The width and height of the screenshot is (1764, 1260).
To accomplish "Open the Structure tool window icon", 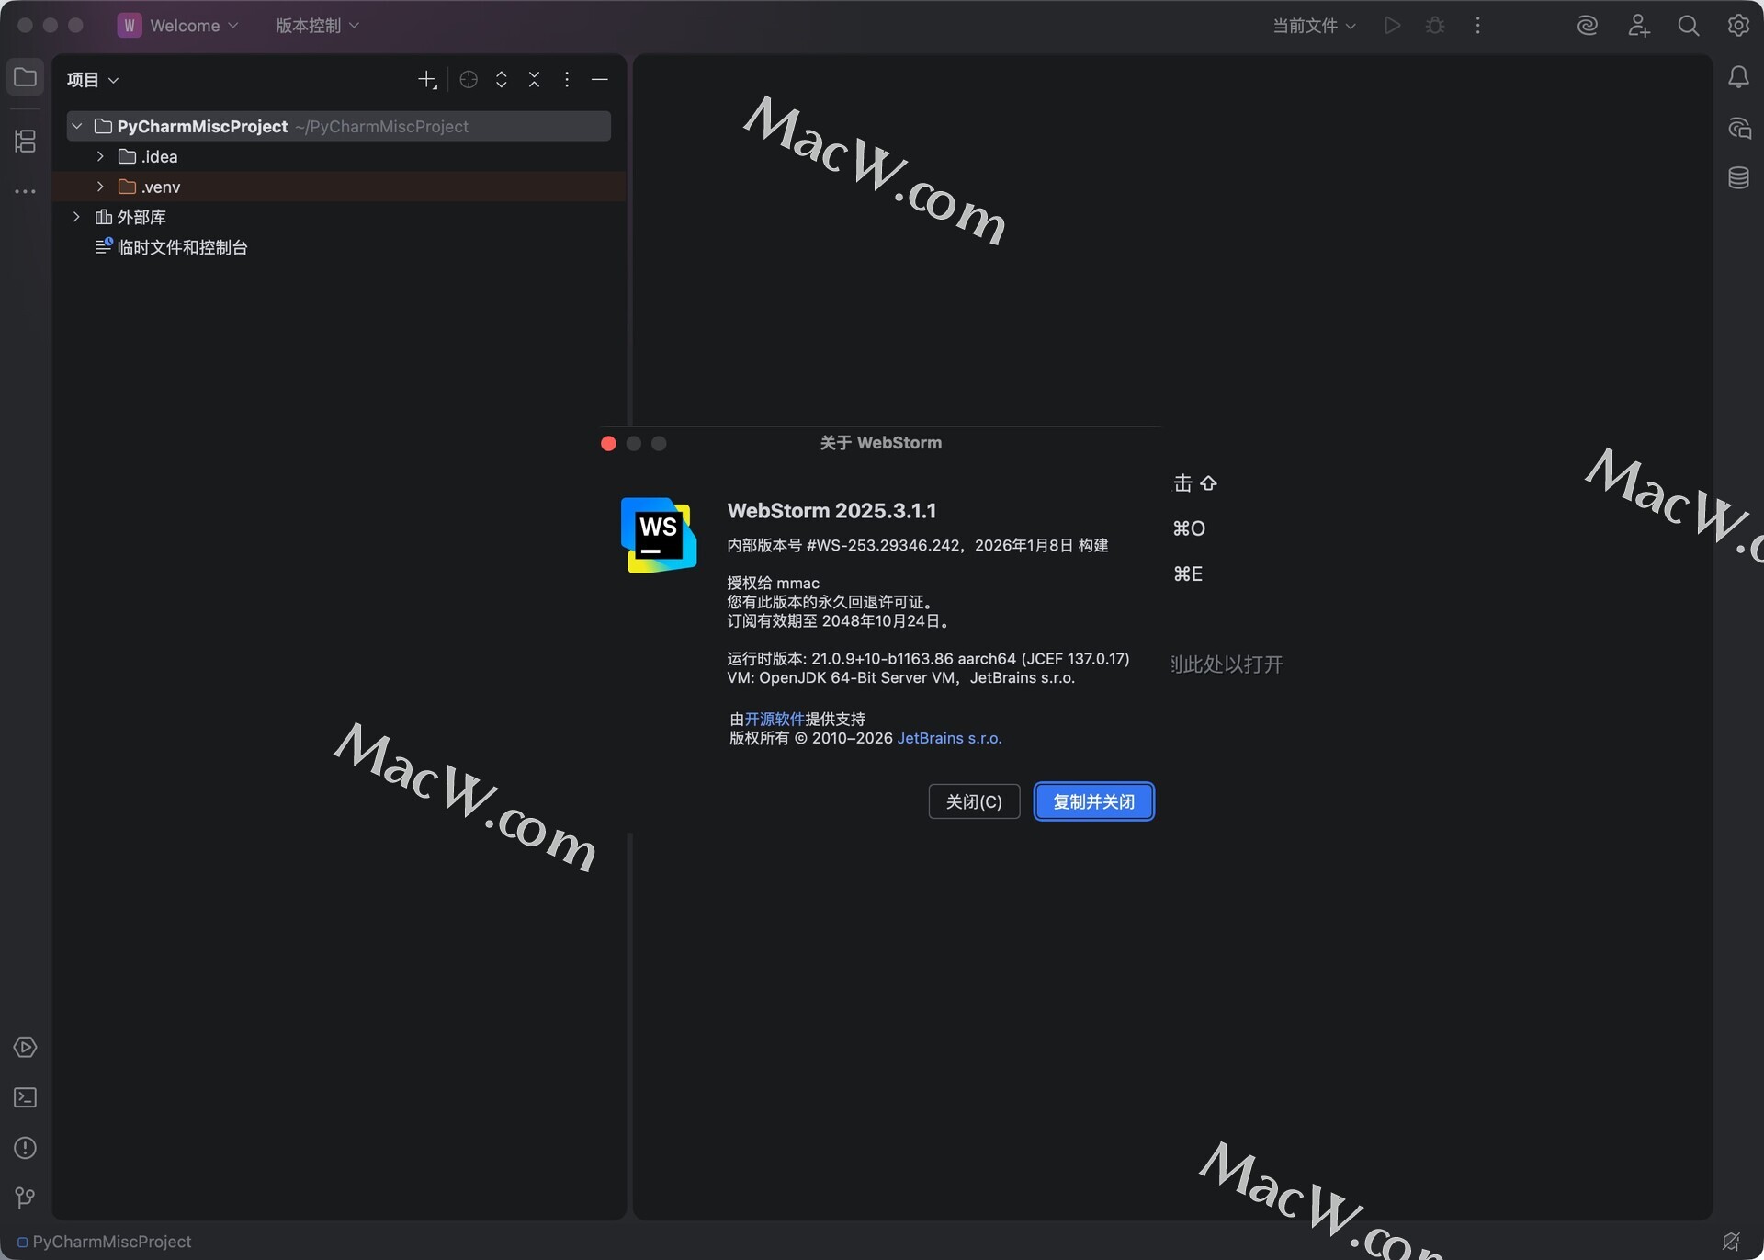I will coord(25,141).
